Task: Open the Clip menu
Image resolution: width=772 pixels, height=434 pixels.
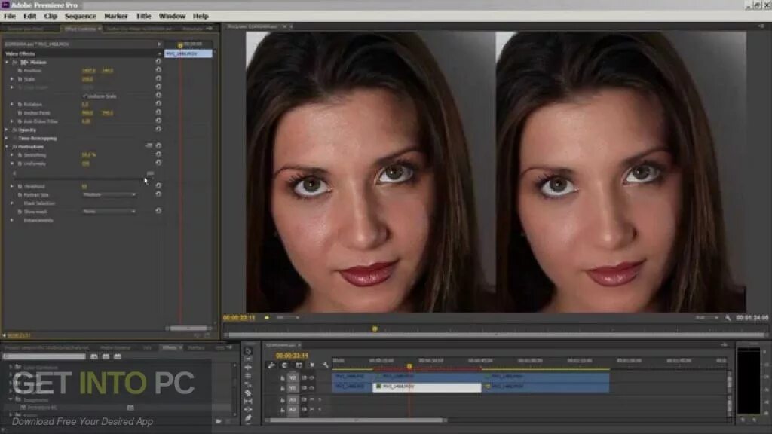Action: (51, 16)
